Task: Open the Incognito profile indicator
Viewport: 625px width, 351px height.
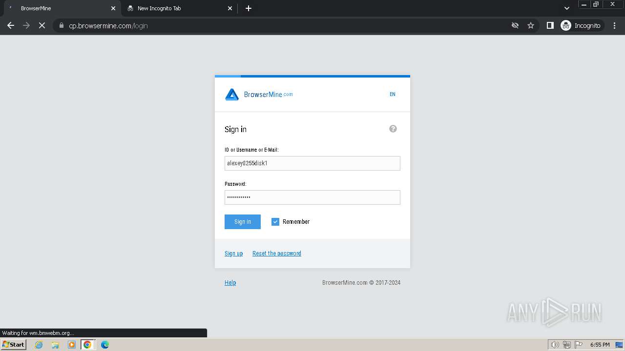Action: click(581, 25)
